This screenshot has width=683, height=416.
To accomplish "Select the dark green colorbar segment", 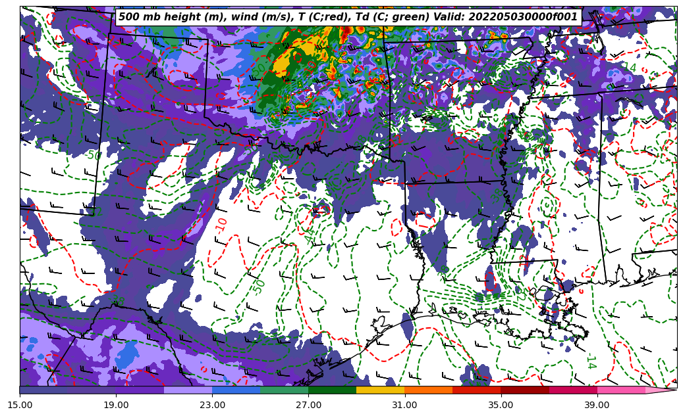I will [x=332, y=390].
